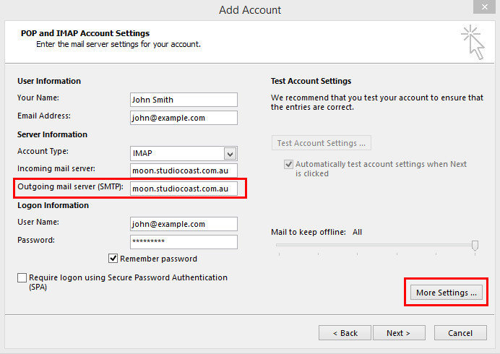The image size is (500, 354).
Task: Click the Outgoing mail server SMTP field
Action: tap(184, 189)
